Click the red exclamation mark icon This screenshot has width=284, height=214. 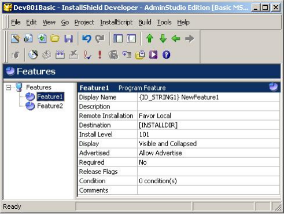coord(99,55)
